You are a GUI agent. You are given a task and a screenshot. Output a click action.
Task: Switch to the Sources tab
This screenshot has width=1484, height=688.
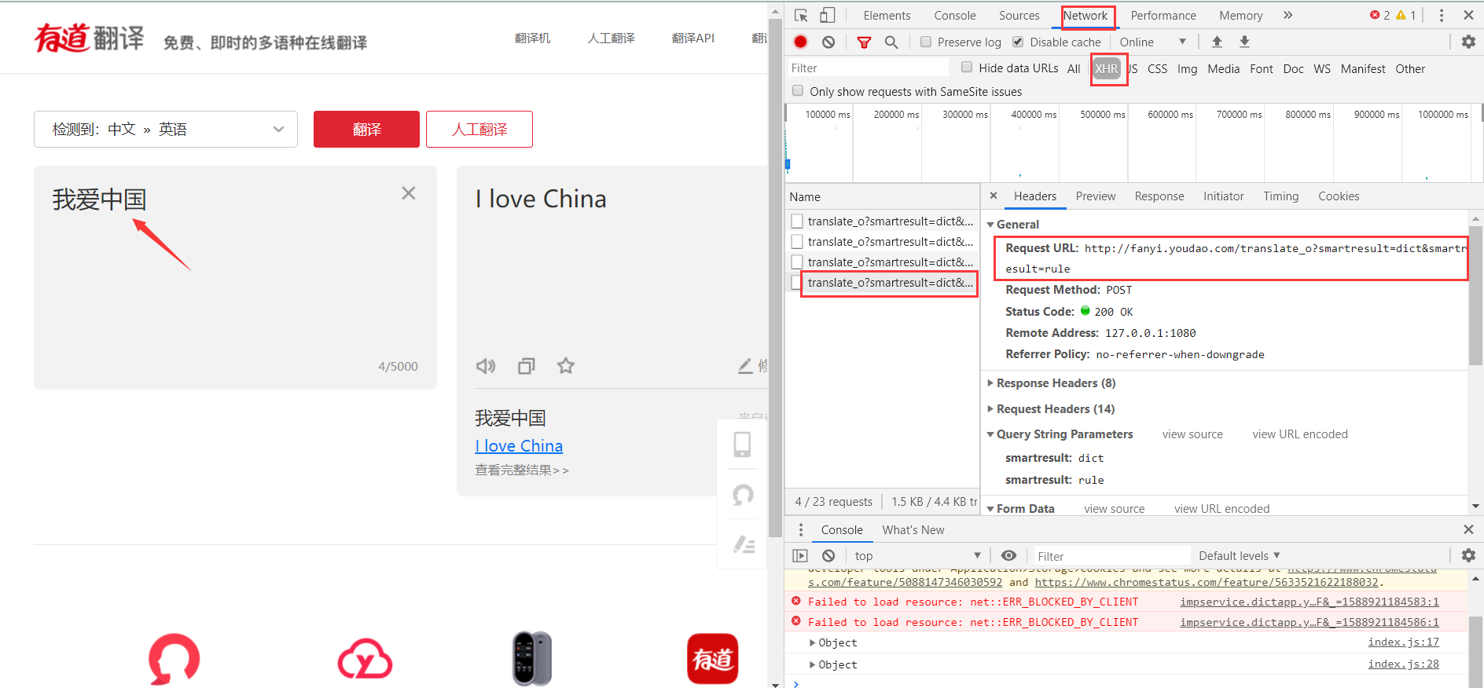(1019, 15)
